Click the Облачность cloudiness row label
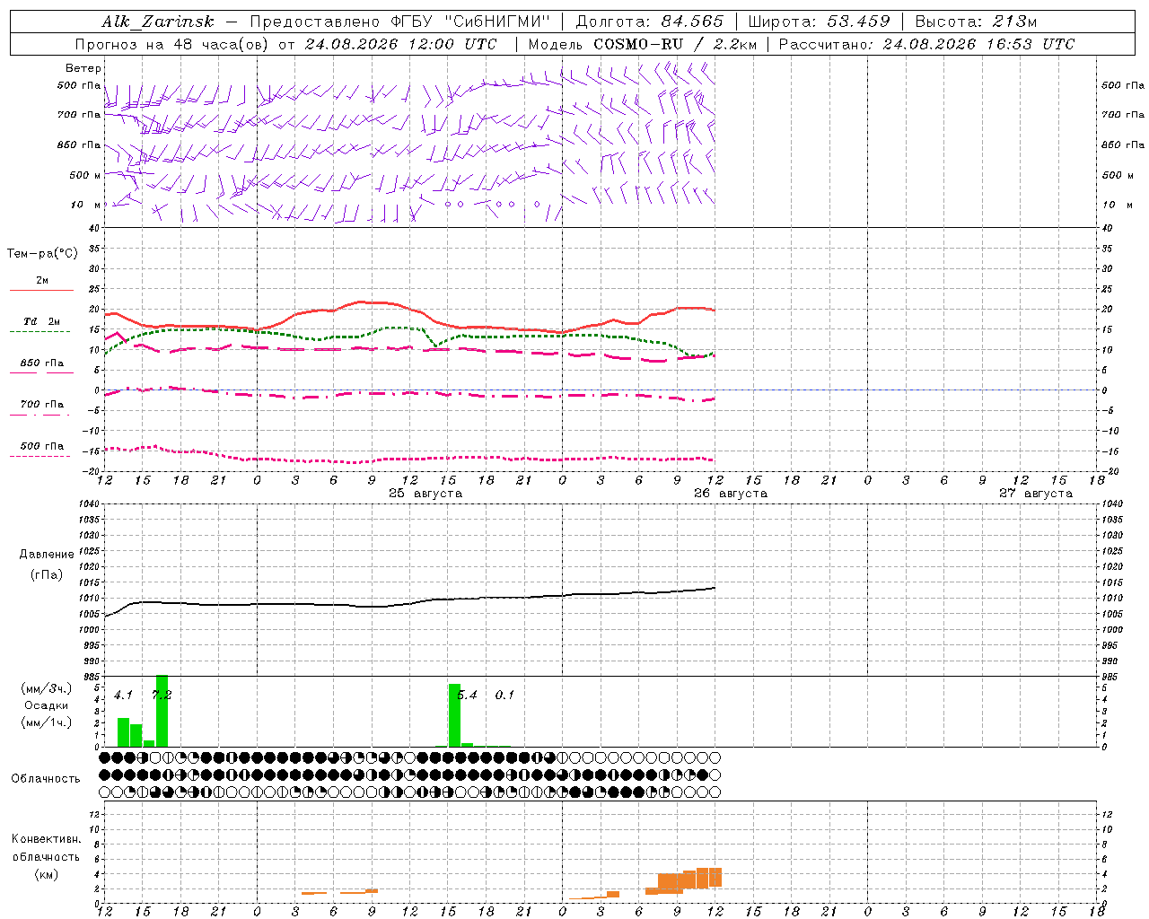Screen dimensions: 1149x919 coord(46,778)
